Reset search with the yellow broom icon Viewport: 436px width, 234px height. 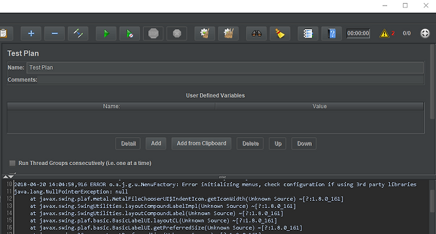[280, 34]
